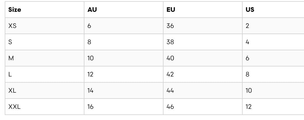Click the AU column header
The width and height of the screenshot is (304, 120).
(x=124, y=10)
